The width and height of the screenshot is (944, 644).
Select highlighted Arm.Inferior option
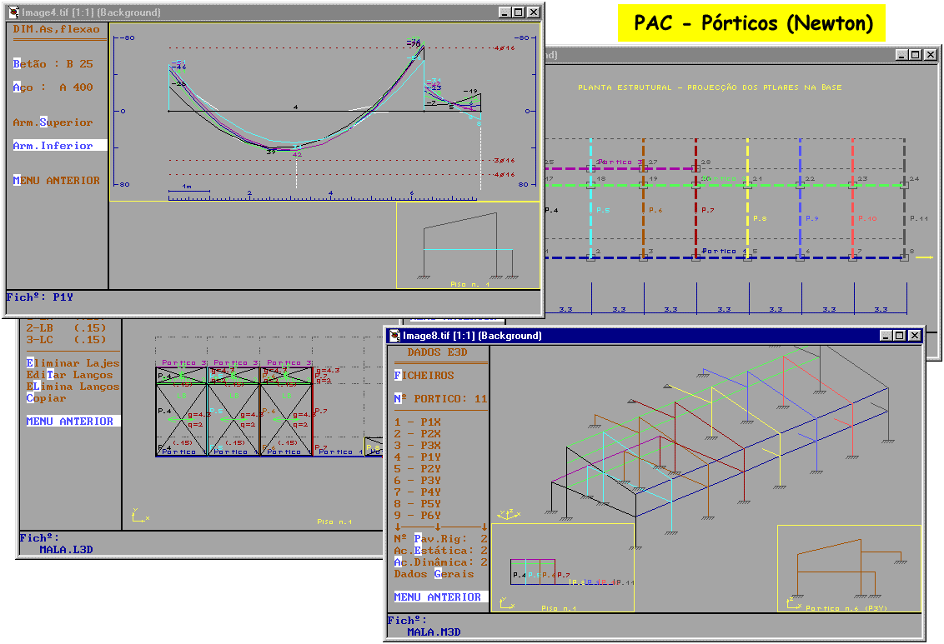point(53,146)
